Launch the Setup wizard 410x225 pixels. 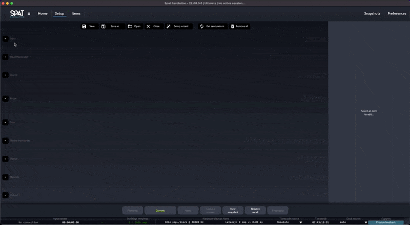click(178, 27)
